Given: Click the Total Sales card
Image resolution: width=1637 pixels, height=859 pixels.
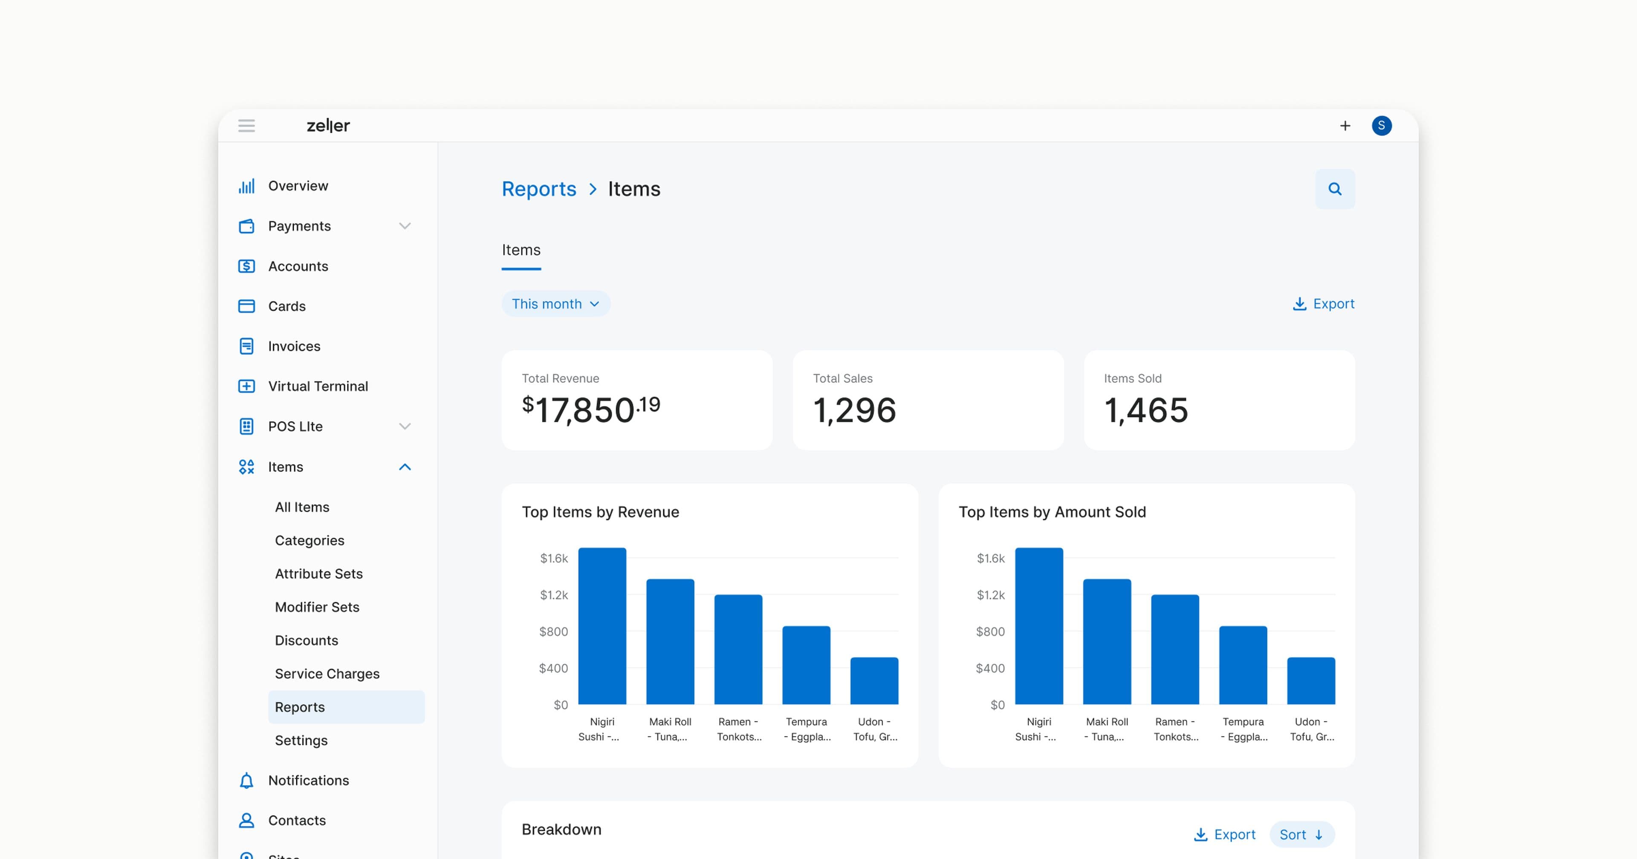Looking at the screenshot, I should [x=928, y=400].
